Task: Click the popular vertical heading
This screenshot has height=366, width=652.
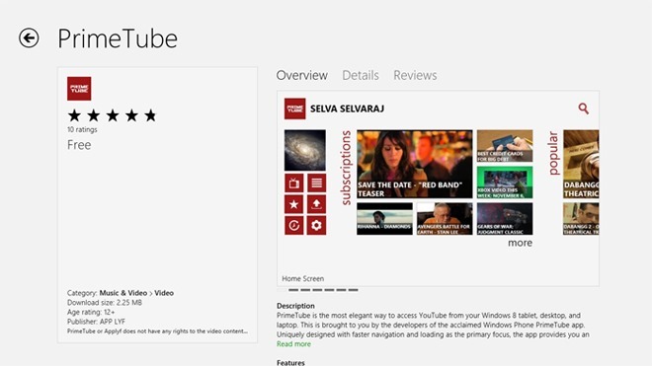Action: coord(553,153)
